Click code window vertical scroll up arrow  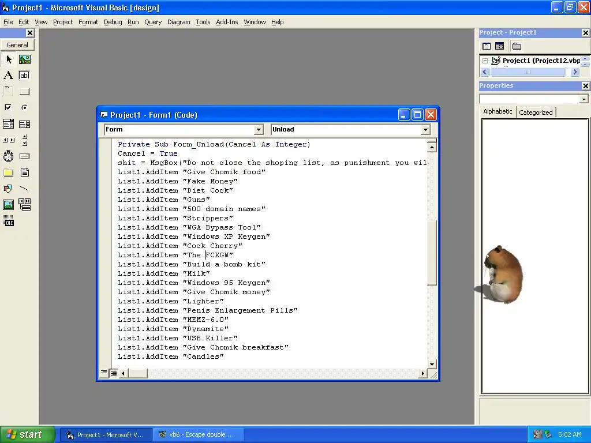coord(432,147)
